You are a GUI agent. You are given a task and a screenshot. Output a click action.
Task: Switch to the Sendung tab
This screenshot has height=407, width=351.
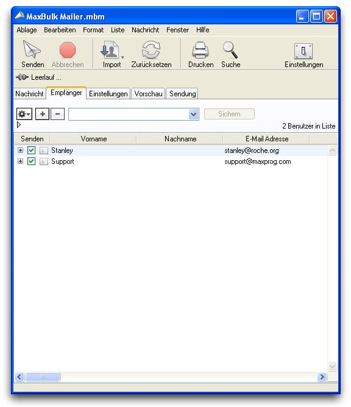[x=183, y=94]
